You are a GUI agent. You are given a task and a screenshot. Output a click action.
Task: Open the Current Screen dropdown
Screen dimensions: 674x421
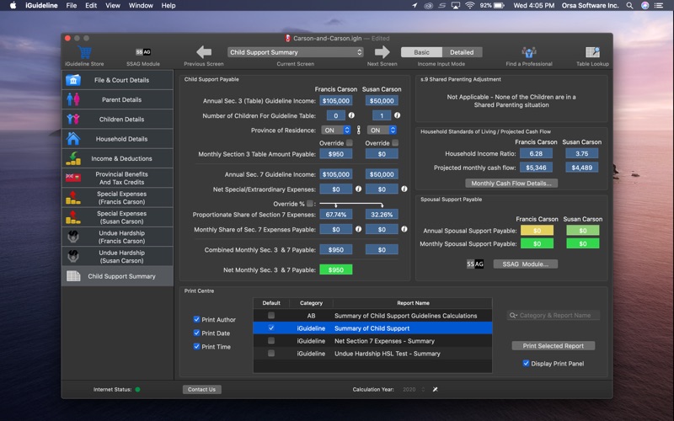pyautogui.click(x=296, y=52)
